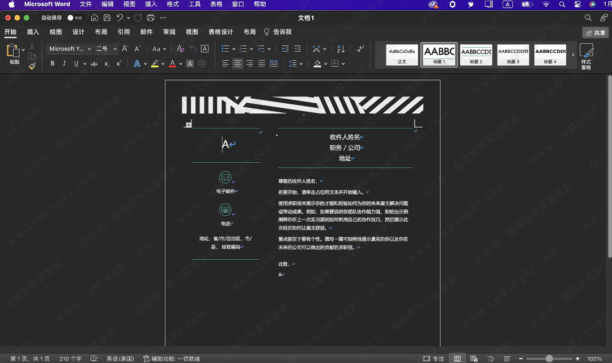The height and width of the screenshot is (363, 612).
Task: Click the zoom slider in status bar
Action: pyautogui.click(x=549, y=358)
